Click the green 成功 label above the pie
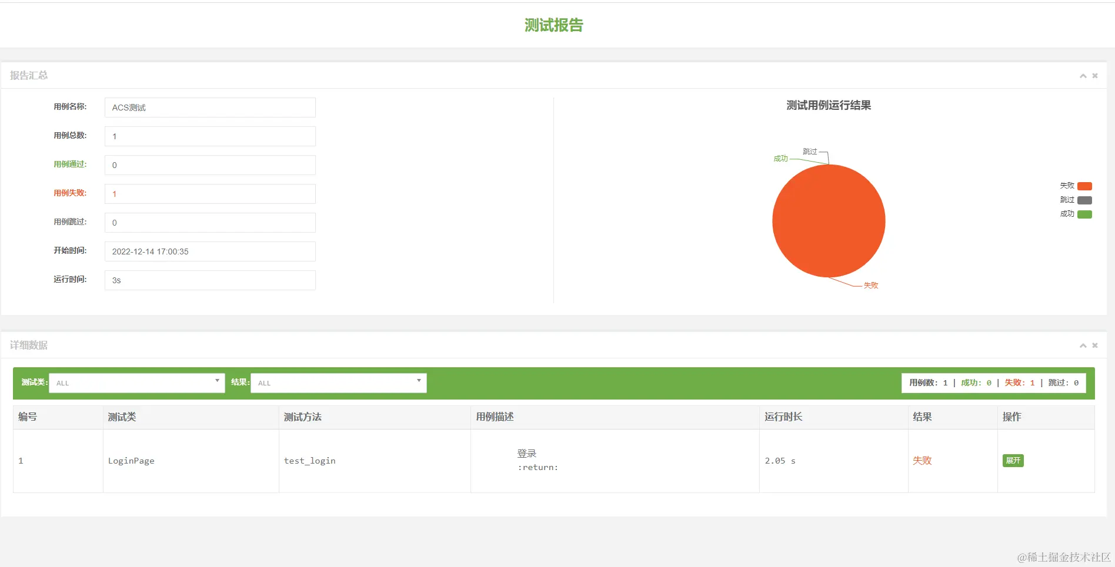 pos(780,159)
